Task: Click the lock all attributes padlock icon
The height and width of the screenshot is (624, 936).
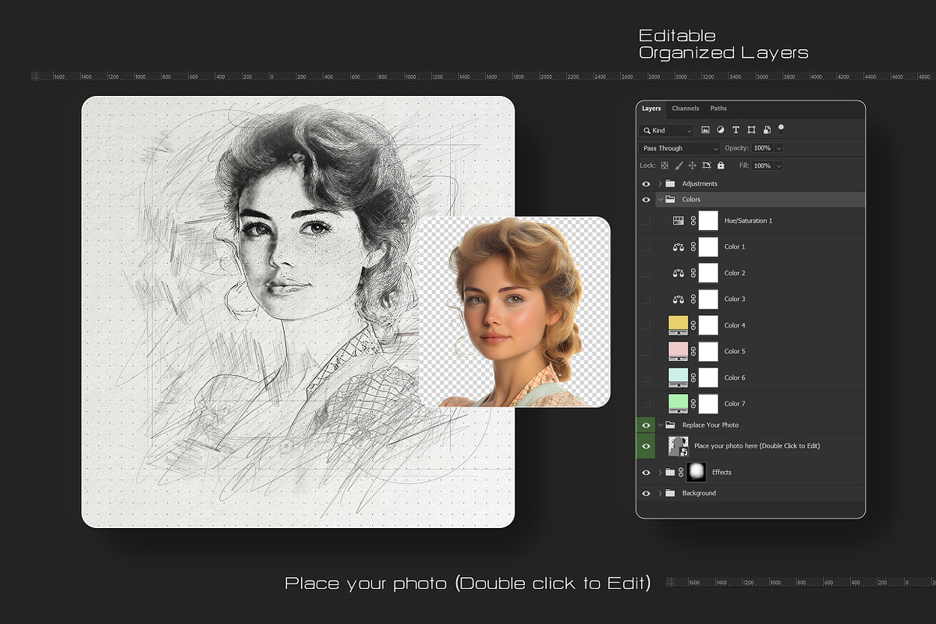Action: pos(721,165)
